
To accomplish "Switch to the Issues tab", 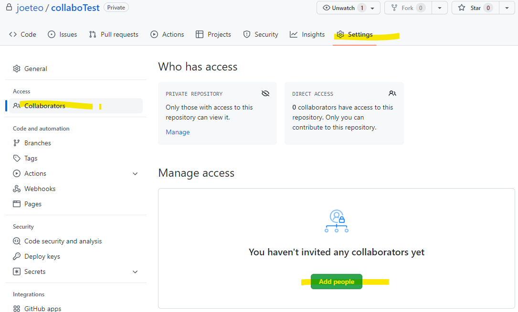I will [x=63, y=34].
